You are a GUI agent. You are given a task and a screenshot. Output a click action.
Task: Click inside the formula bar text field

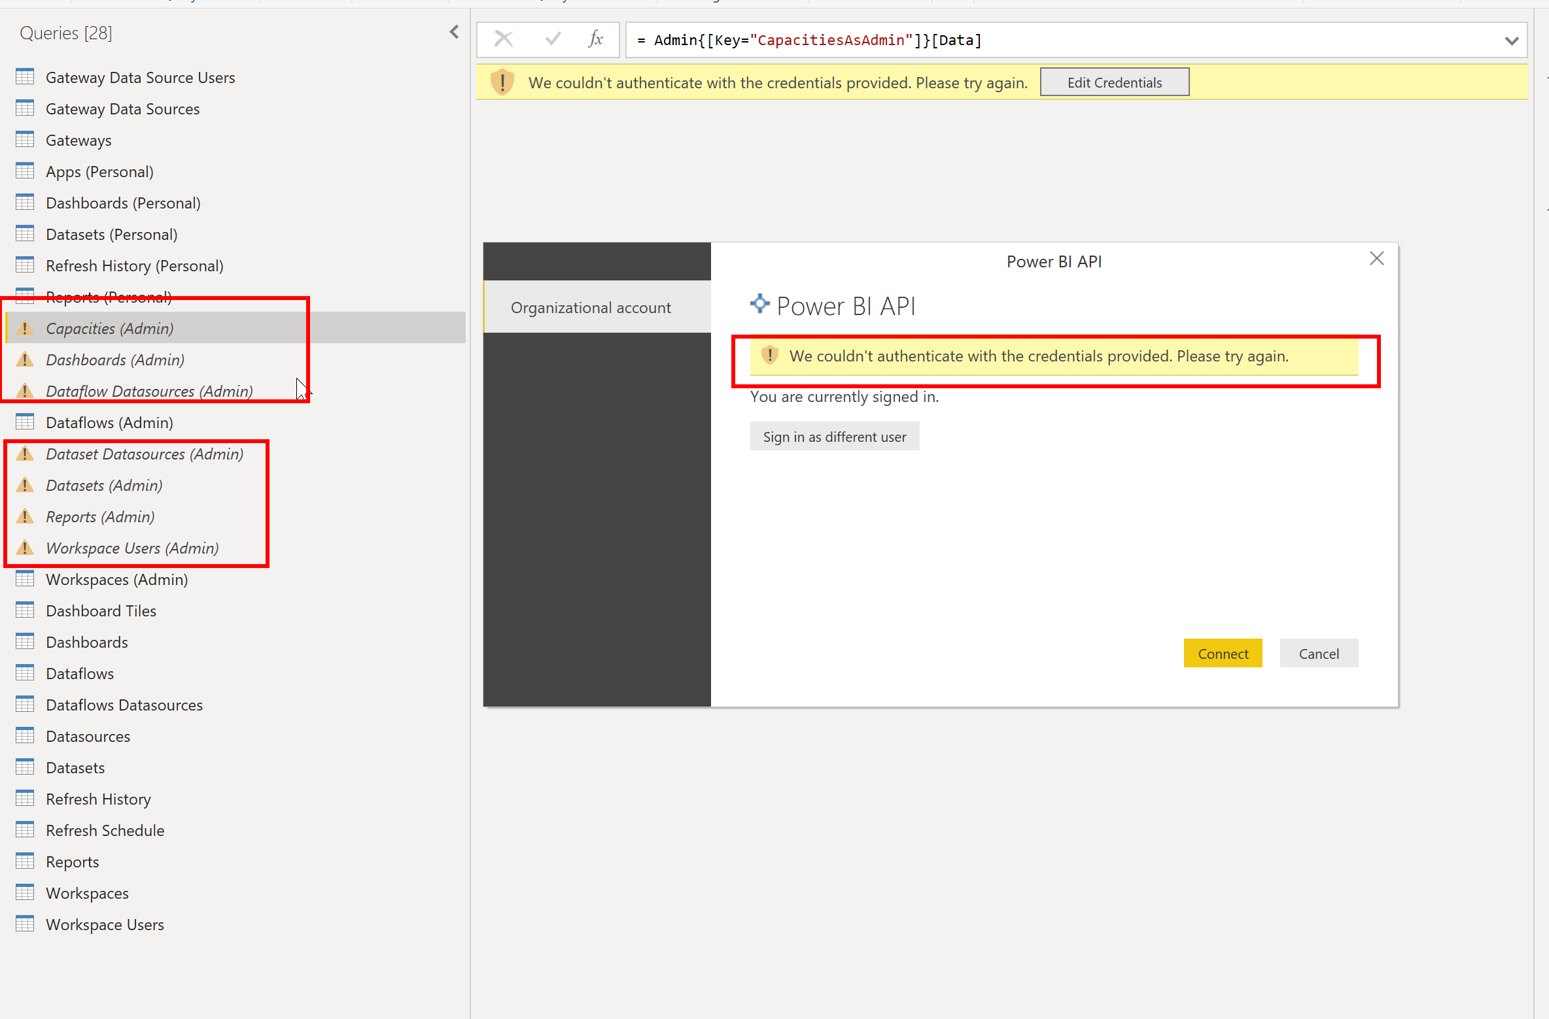(1047, 40)
